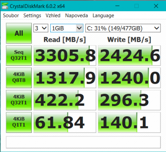Open the Settings menu
The image size is (166, 152).
tap(32, 15)
